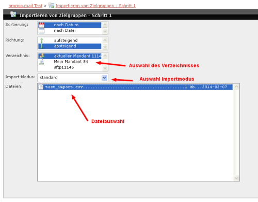Image resolution: width=258 pixels, height=202 pixels.
Task: Click the calendar icon beside nach Datum
Action: pyautogui.click(x=41, y=25)
